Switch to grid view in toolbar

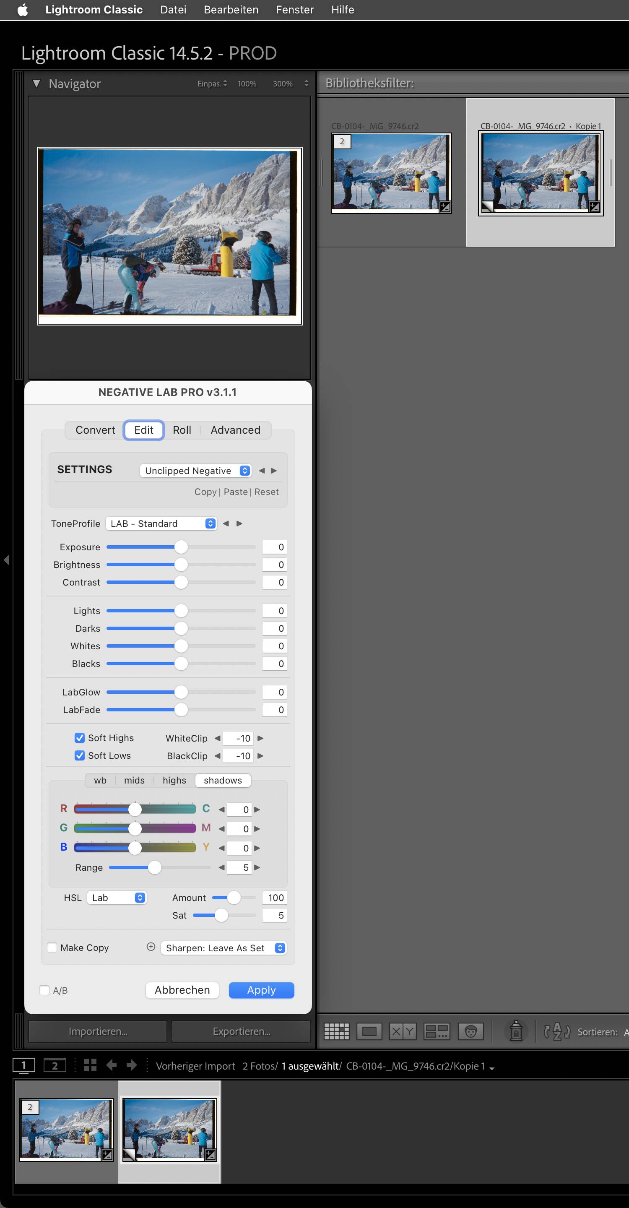click(337, 1032)
